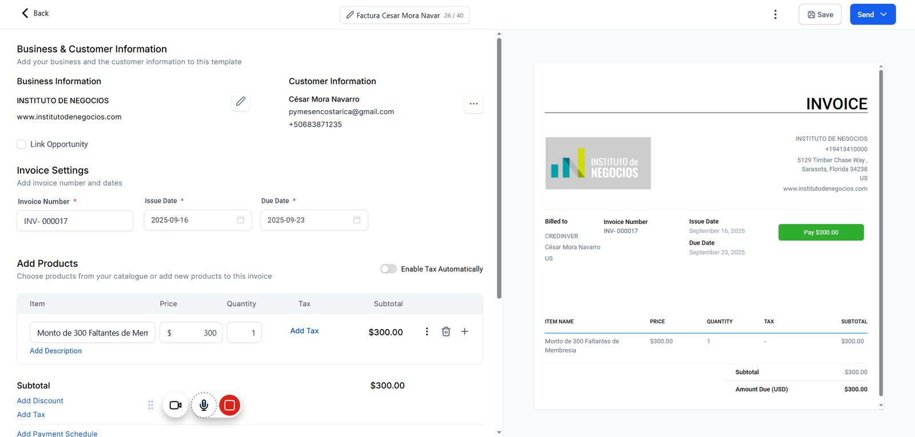Open the Due Date calendar picker
Image resolution: width=915 pixels, height=437 pixels.
point(357,220)
